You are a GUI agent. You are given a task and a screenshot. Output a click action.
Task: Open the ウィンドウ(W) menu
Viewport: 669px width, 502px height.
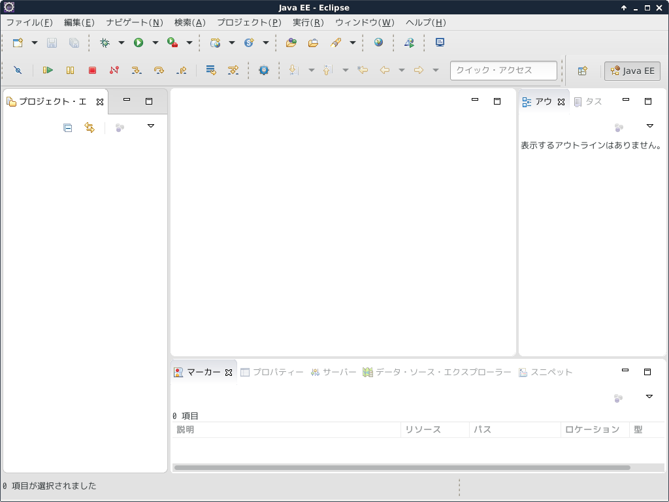tap(365, 23)
